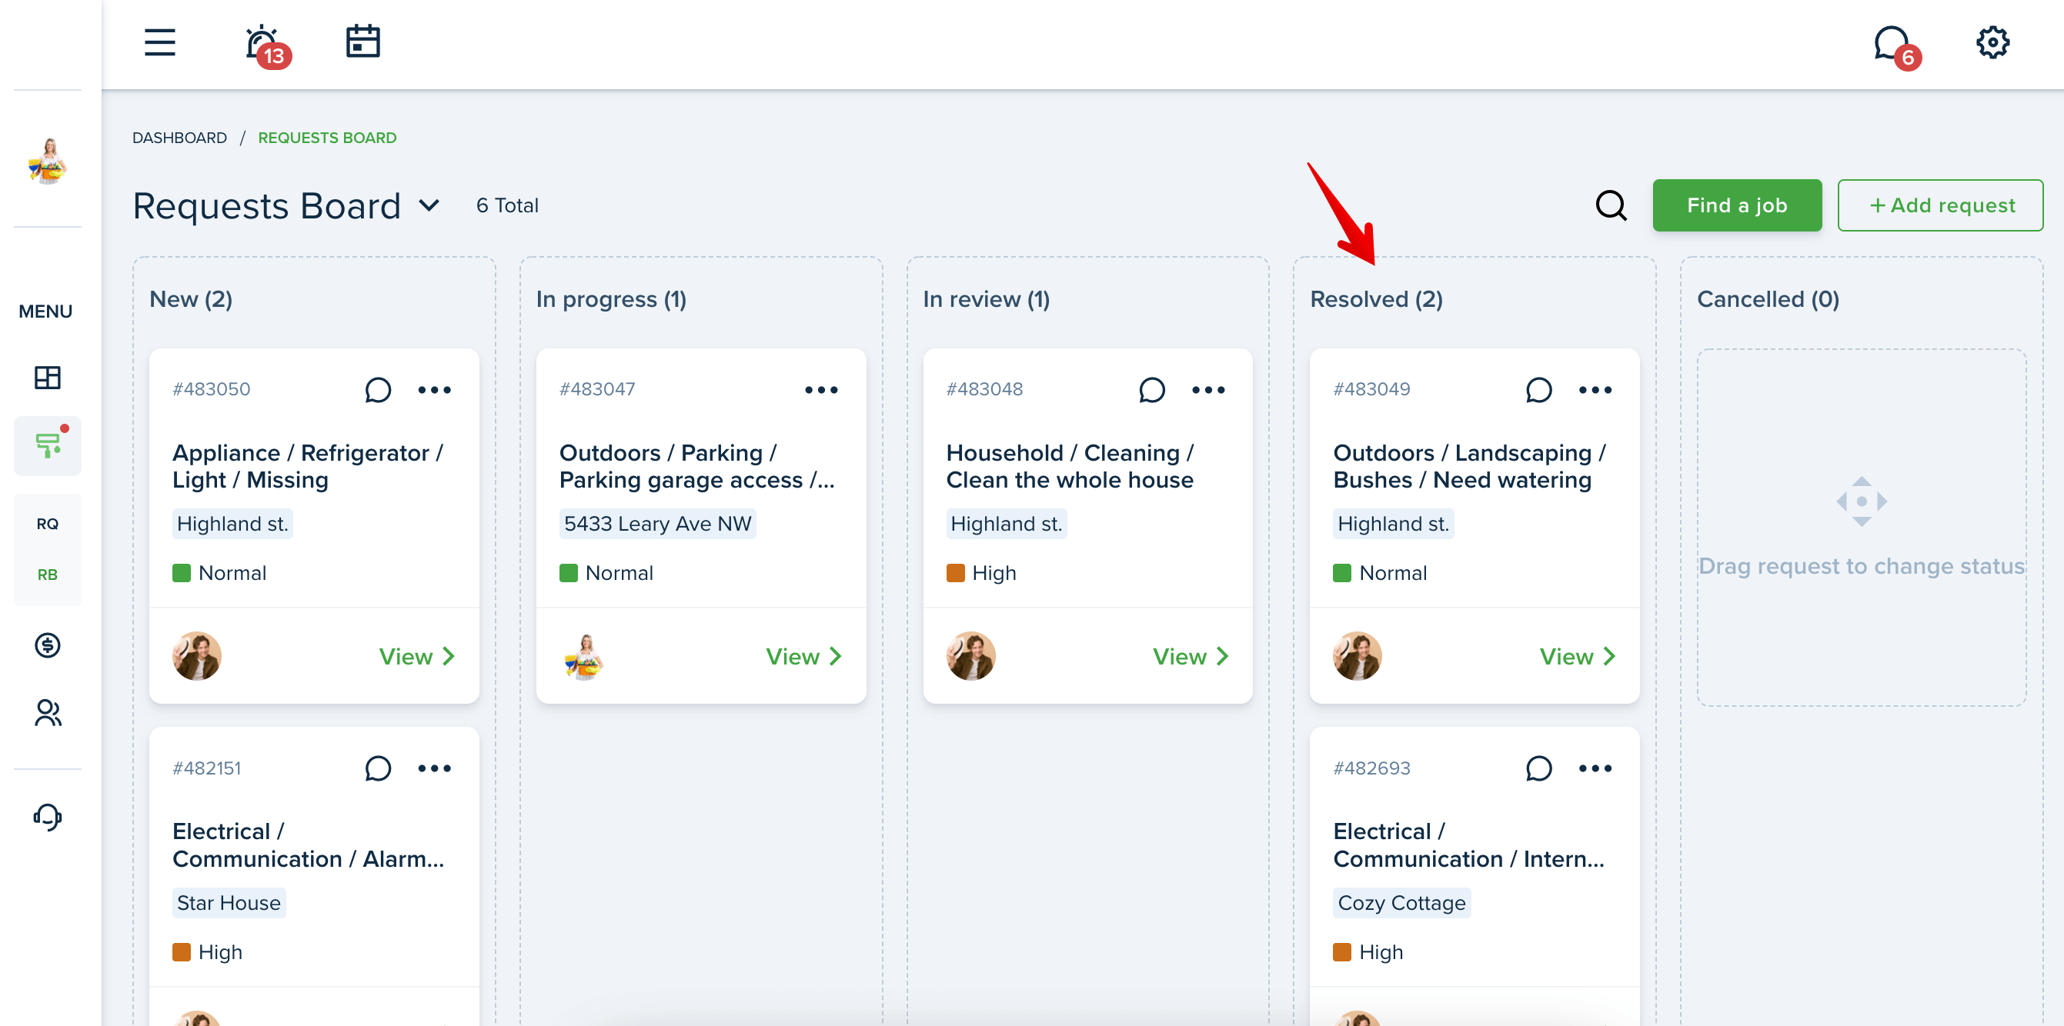
Task: Open more options for request #483049
Action: pos(1595,390)
